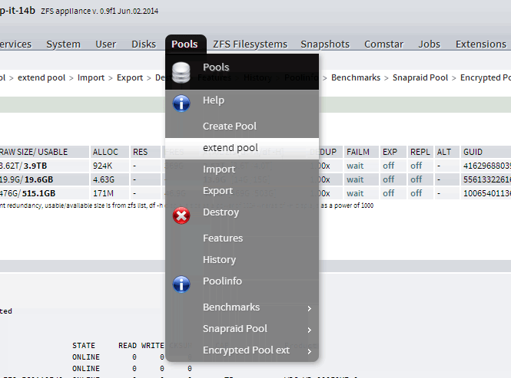
Task: Open the Extensions tab
Action: click(x=481, y=44)
